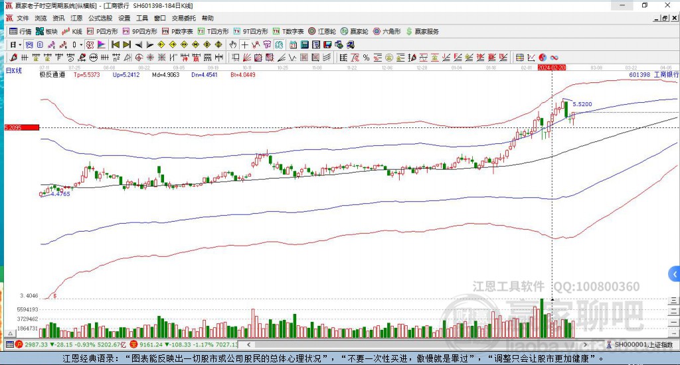Expand the volume panel triangle button
The width and height of the screenshot is (680, 365).
(x=9, y=333)
